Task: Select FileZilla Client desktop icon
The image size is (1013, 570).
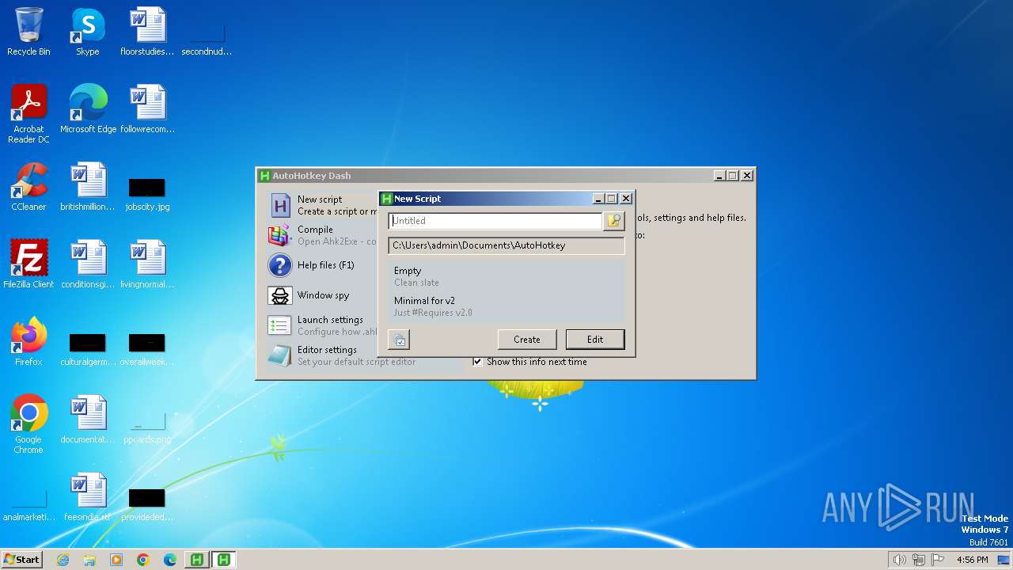Action: point(28,264)
